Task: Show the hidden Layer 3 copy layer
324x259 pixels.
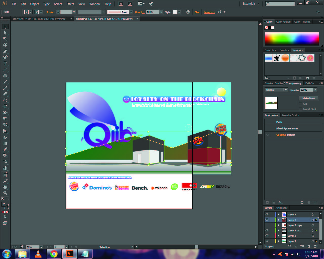Action: pos(267,225)
